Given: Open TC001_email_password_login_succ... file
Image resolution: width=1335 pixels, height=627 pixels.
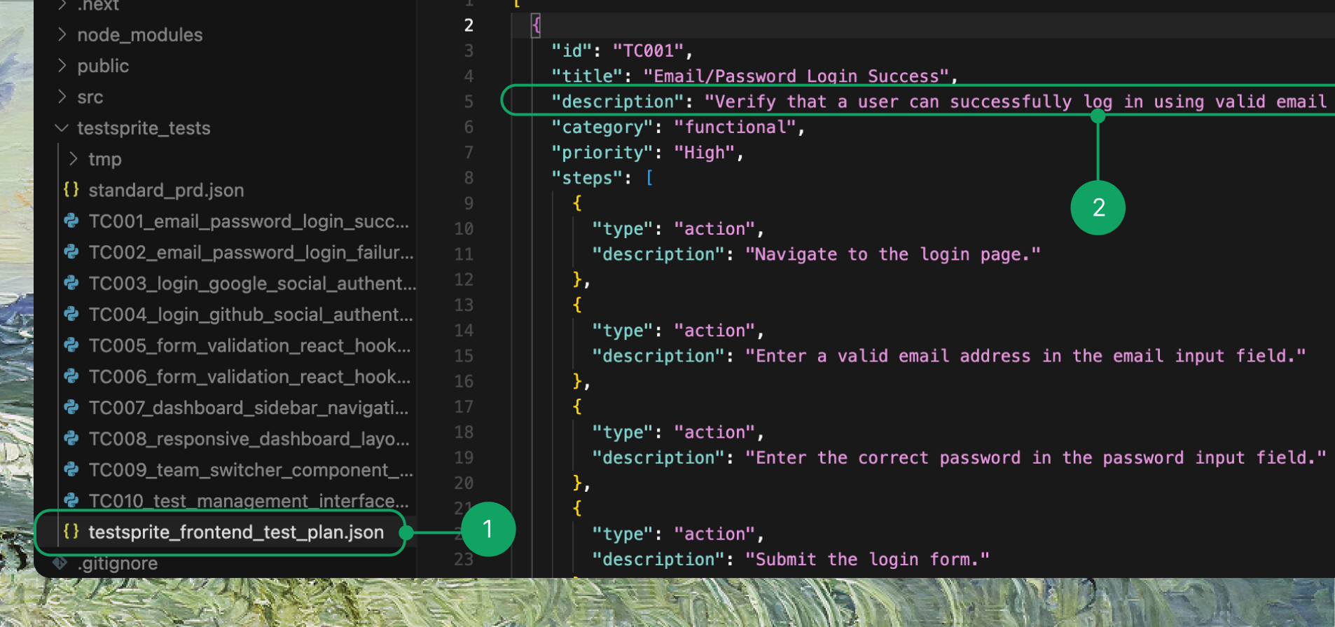Looking at the screenshot, I should tap(249, 221).
